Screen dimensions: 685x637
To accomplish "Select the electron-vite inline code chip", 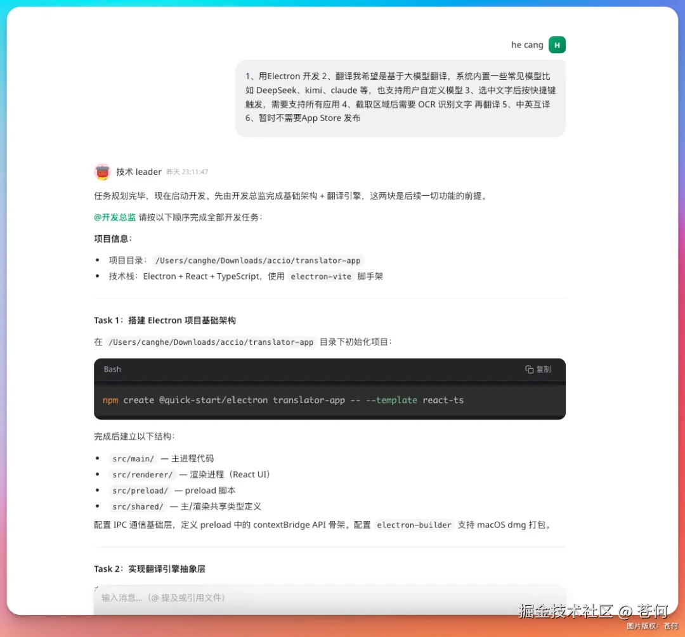I will pyautogui.click(x=321, y=276).
